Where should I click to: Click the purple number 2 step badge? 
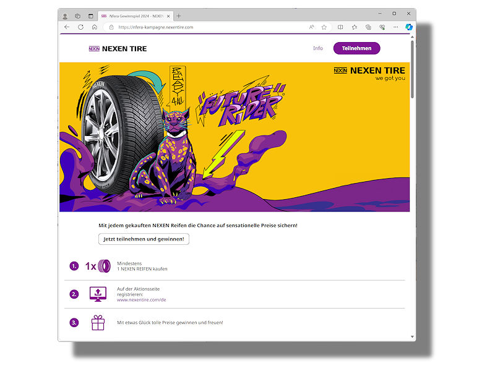point(74,294)
